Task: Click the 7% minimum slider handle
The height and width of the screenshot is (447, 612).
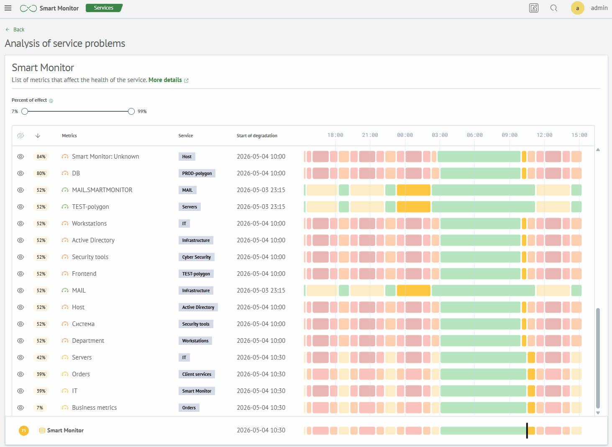Action: [x=25, y=111]
